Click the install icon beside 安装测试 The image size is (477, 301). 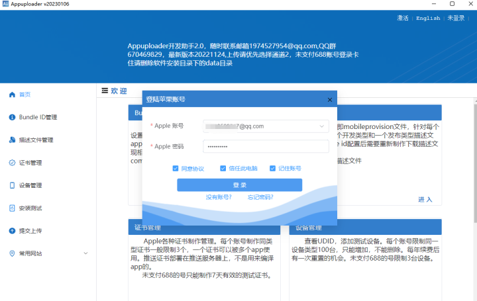pyautogui.click(x=12, y=208)
